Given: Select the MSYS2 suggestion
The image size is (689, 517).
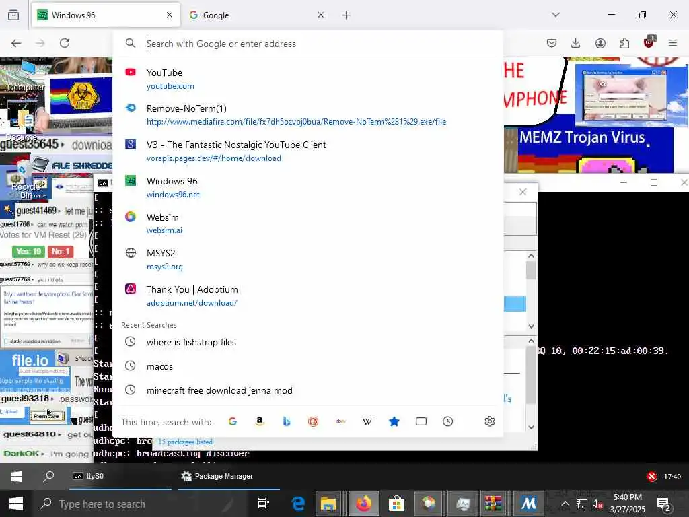Looking at the screenshot, I should pyautogui.click(x=307, y=259).
